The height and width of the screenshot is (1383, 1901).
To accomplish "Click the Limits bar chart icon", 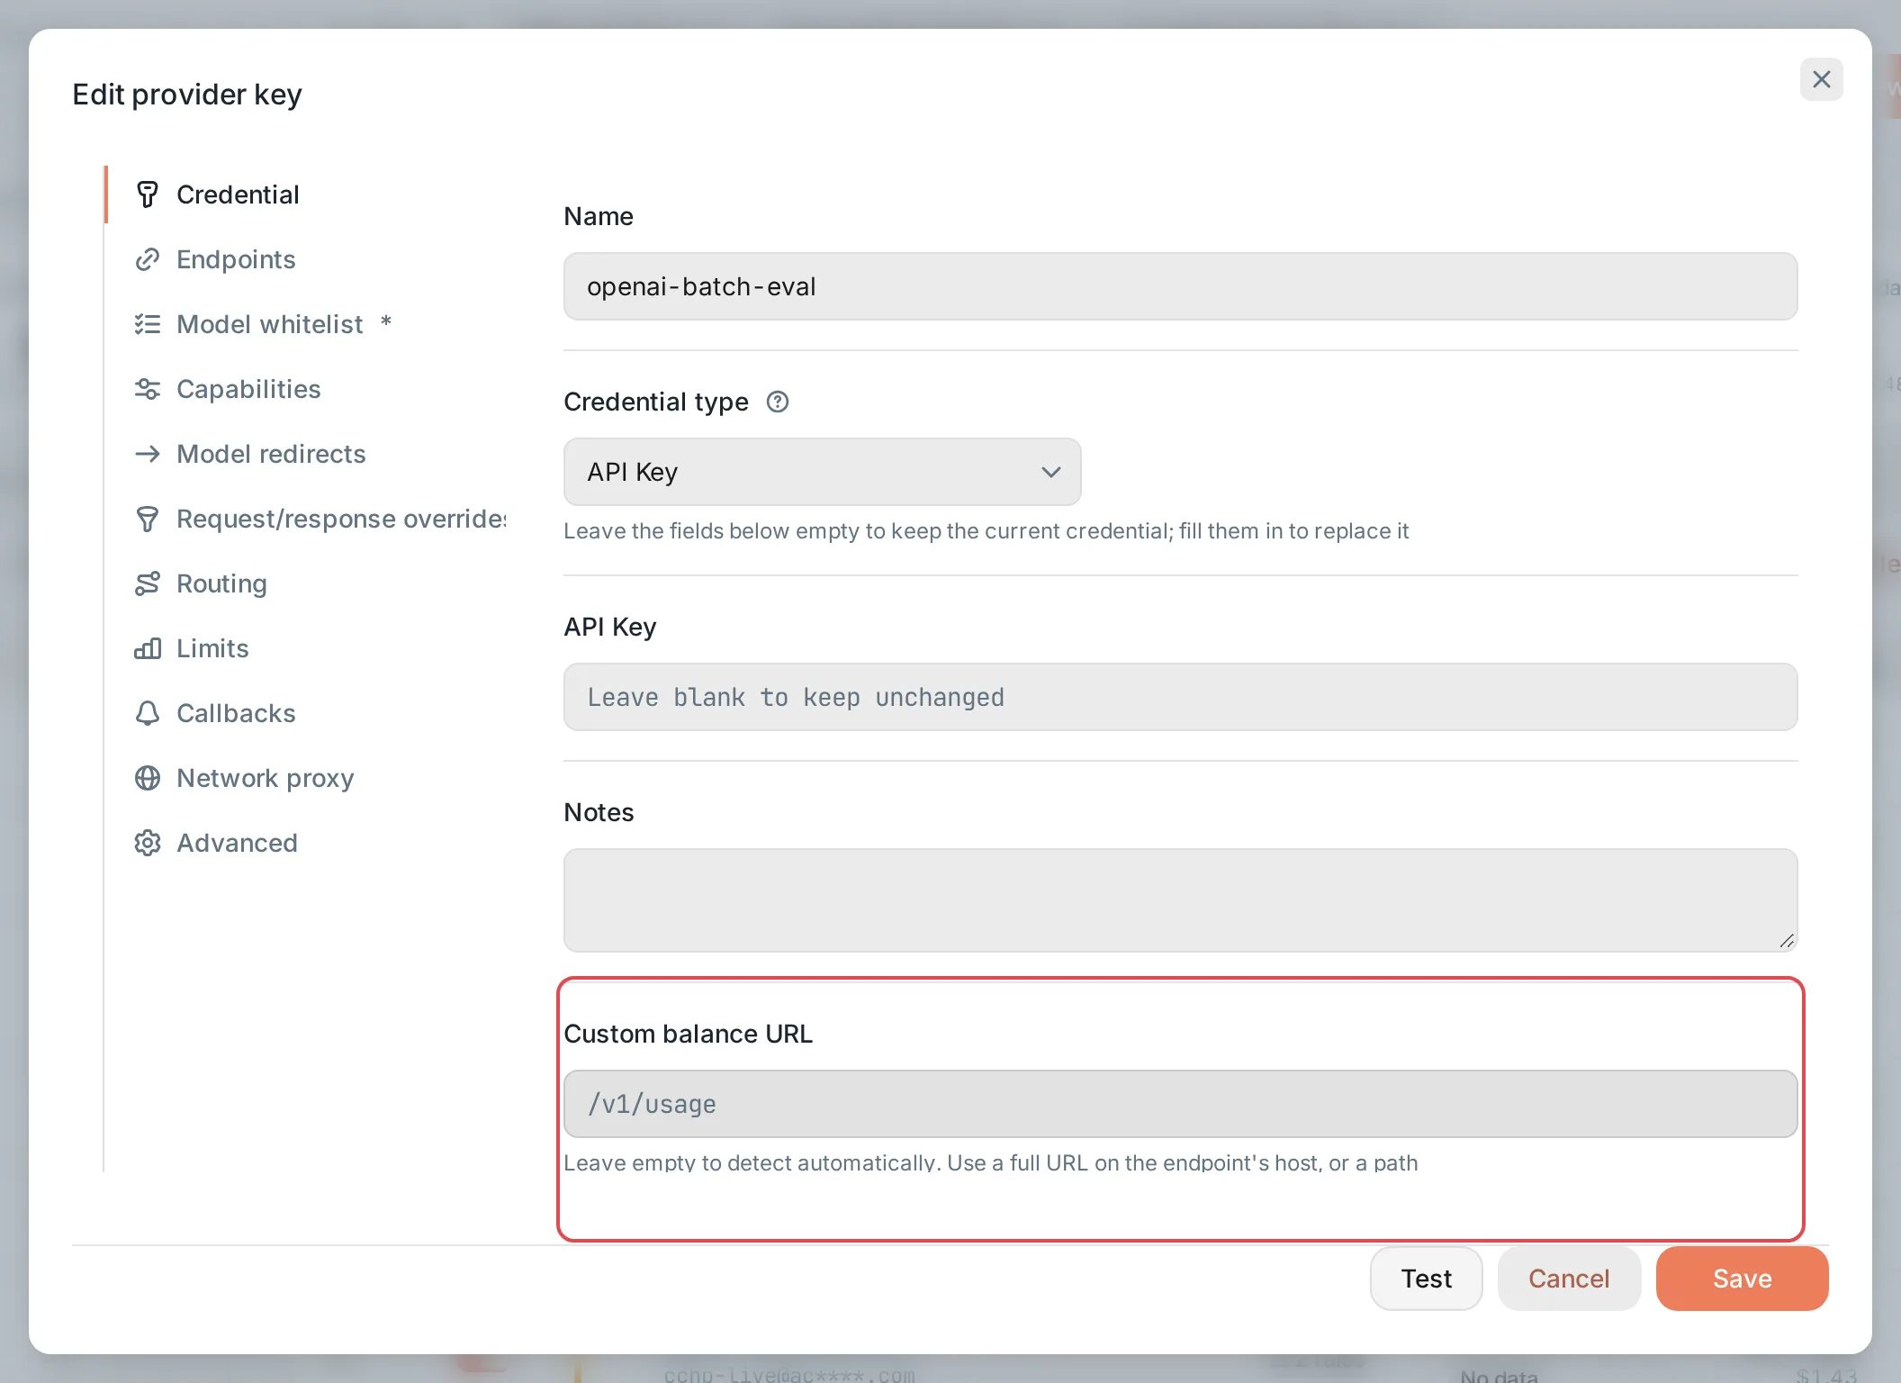I will click(x=148, y=648).
